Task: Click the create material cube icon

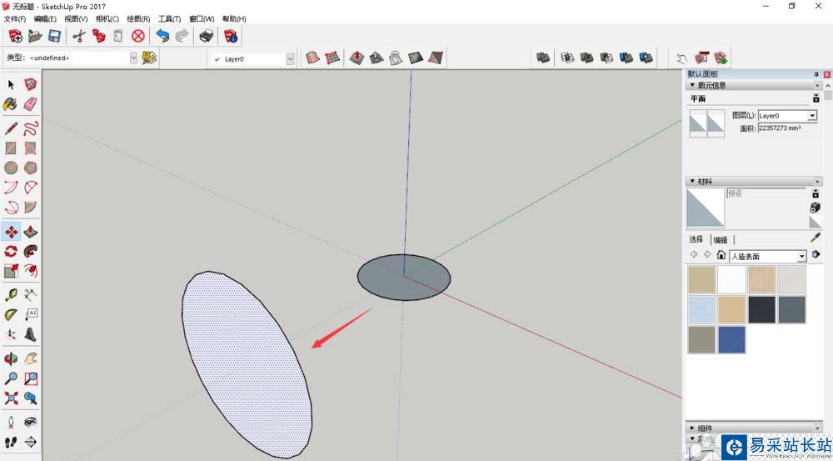Action: coord(816,208)
